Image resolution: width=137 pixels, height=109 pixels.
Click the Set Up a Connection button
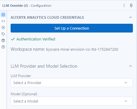click(72, 28)
